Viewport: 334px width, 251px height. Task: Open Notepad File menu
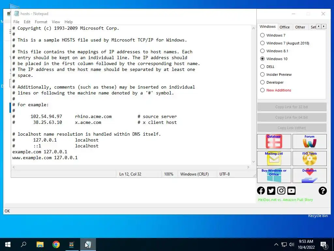pyautogui.click(x=16, y=22)
